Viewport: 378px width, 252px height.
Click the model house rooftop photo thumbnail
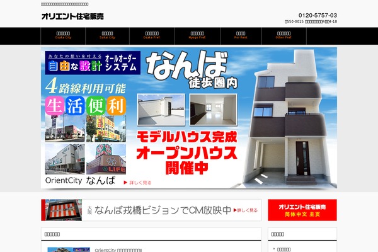click(x=161, y=110)
